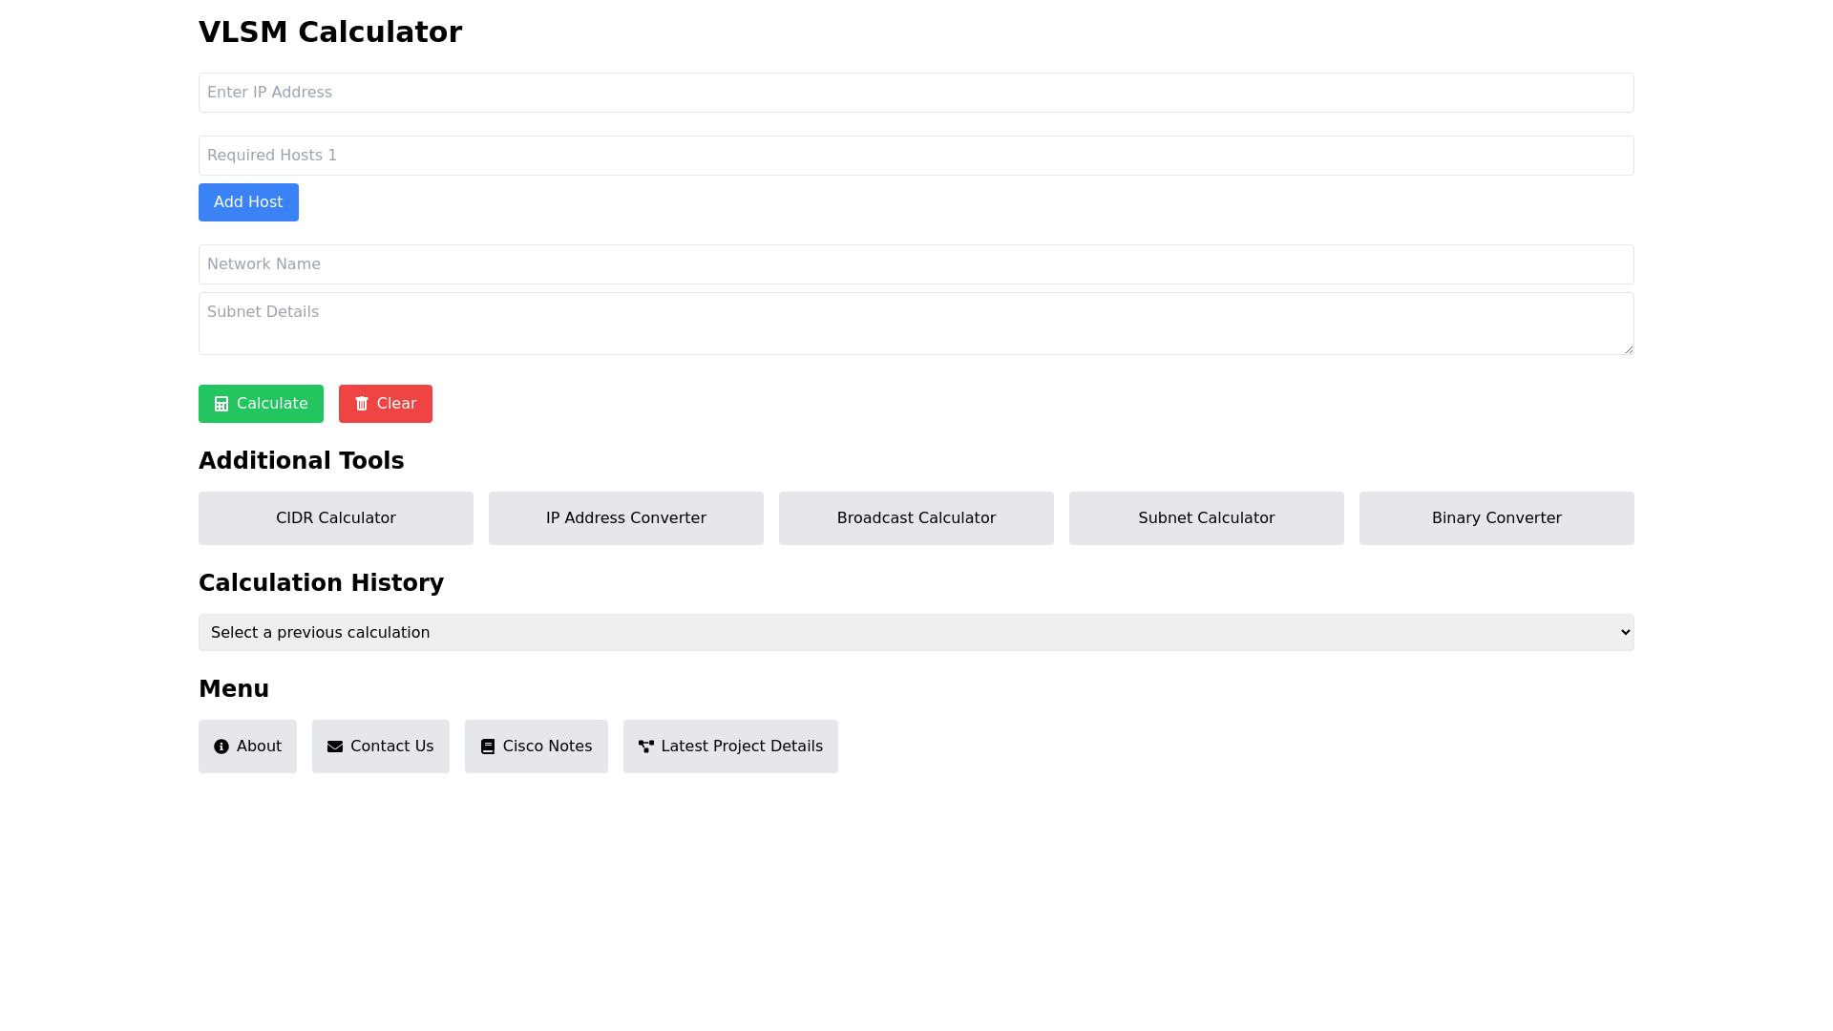Click the info icon on About button
Image resolution: width=1833 pixels, height=1031 pixels.
pos(221,746)
